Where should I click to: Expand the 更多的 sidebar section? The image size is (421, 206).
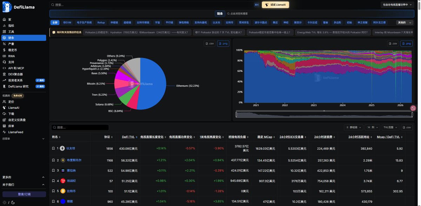tap(23, 177)
